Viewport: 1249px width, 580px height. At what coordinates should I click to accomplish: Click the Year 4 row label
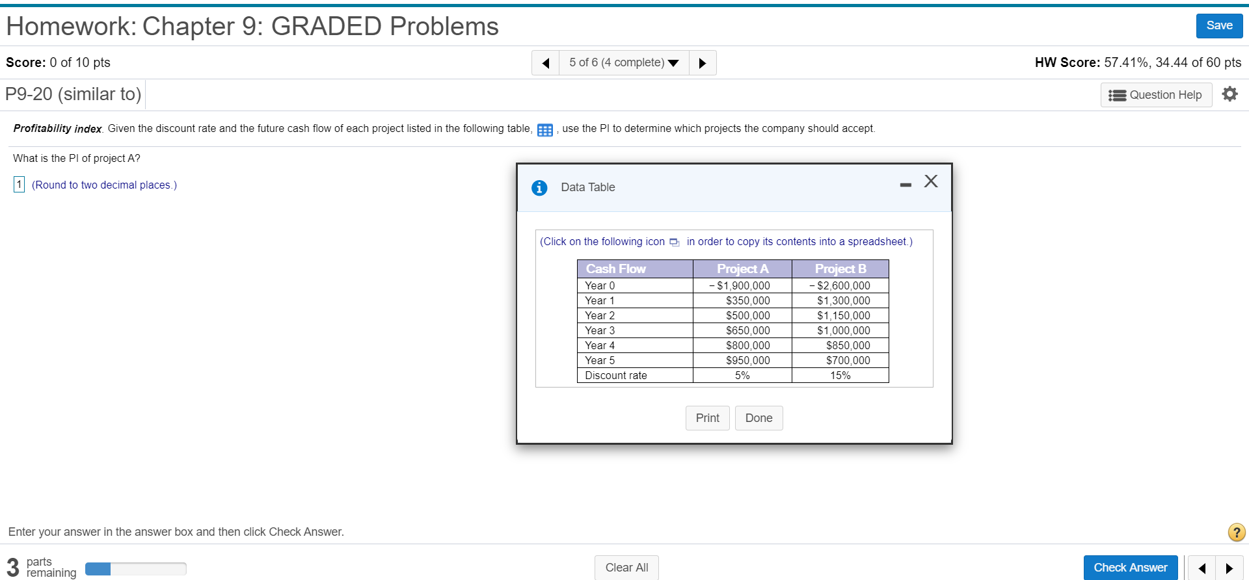click(600, 345)
